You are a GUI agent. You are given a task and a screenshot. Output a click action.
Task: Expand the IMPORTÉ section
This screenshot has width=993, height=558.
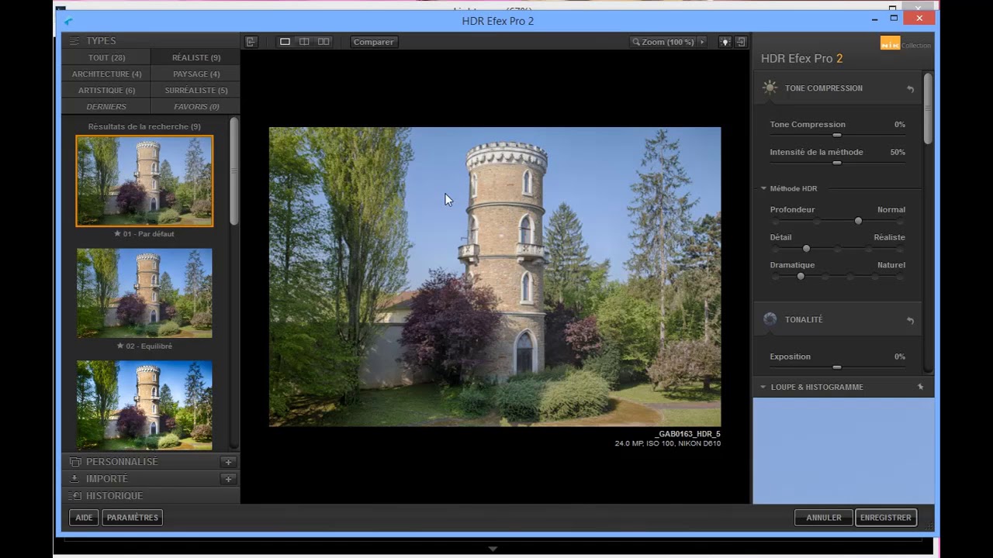107,479
